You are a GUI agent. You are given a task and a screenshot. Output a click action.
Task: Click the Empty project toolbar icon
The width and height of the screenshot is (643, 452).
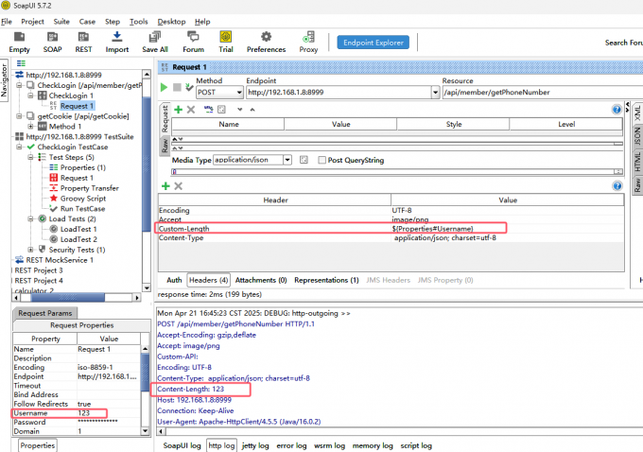tap(19, 42)
